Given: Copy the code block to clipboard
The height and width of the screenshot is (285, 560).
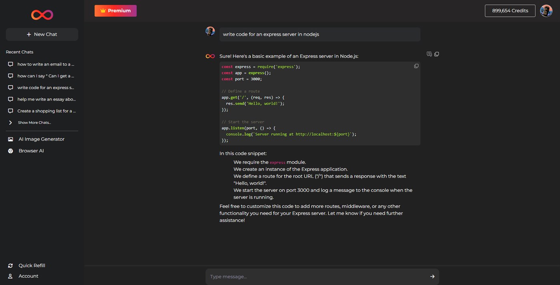Looking at the screenshot, I should coord(416,66).
